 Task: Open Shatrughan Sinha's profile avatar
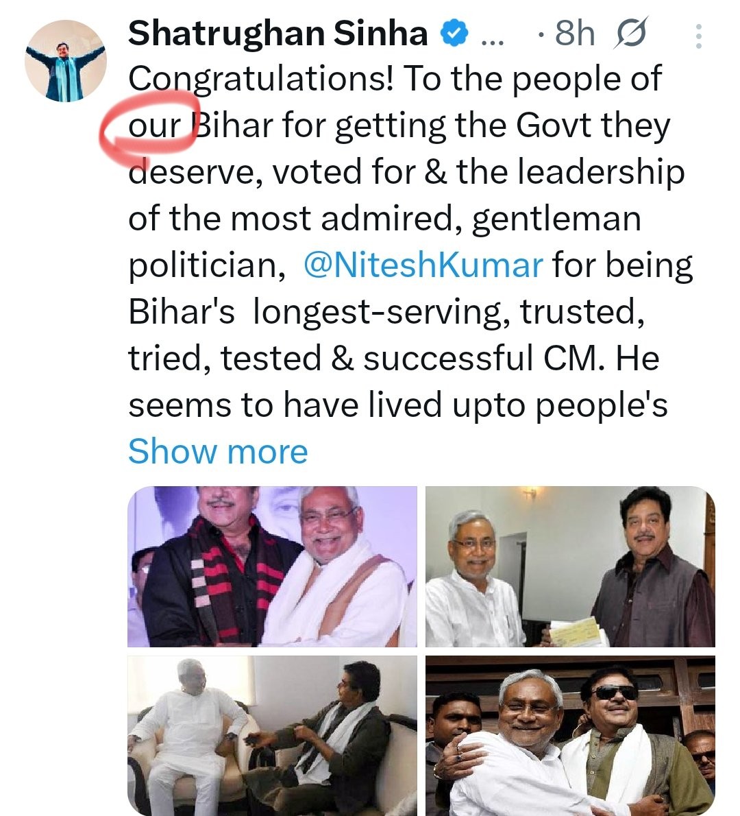coord(66,61)
